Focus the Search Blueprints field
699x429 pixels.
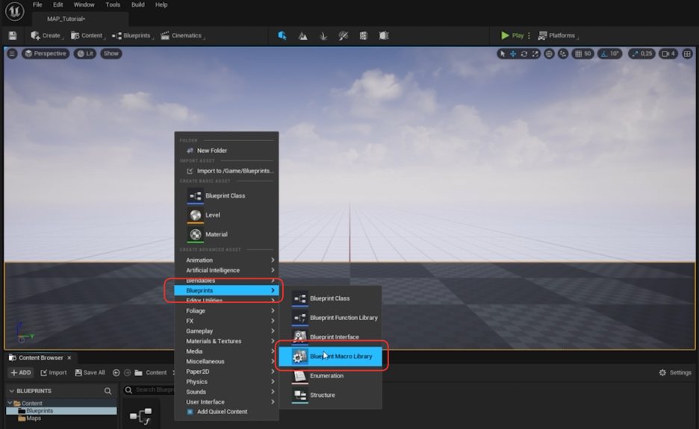[149, 389]
